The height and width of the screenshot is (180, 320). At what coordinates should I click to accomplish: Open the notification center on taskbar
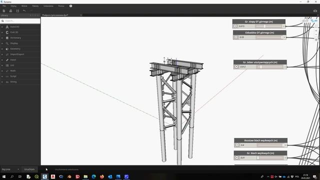[314, 176]
